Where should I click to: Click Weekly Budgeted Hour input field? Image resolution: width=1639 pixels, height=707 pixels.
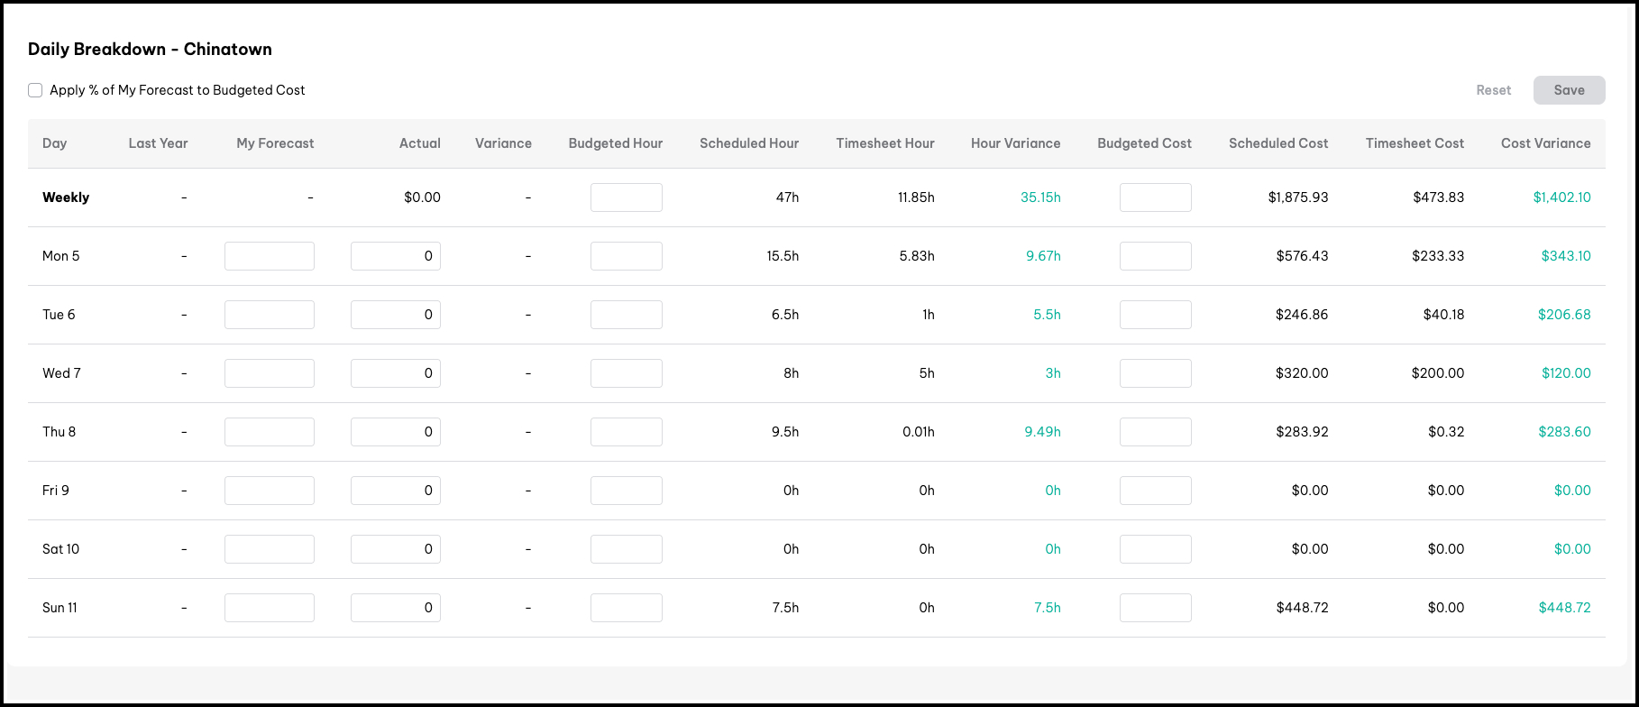pyautogui.click(x=626, y=197)
